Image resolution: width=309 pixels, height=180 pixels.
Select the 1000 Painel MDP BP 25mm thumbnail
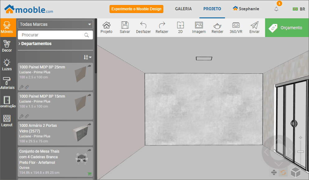pos(81,74)
